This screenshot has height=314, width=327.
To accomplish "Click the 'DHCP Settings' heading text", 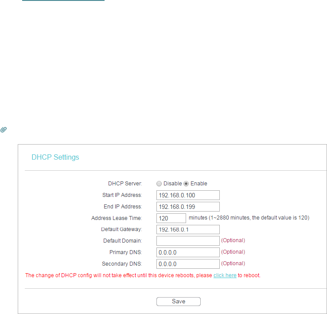I will [x=55, y=157].
